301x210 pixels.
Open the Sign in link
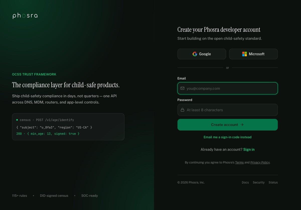pyautogui.click(x=249, y=149)
